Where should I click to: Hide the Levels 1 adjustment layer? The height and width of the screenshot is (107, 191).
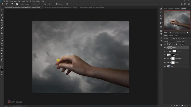pyautogui.click(x=165, y=63)
